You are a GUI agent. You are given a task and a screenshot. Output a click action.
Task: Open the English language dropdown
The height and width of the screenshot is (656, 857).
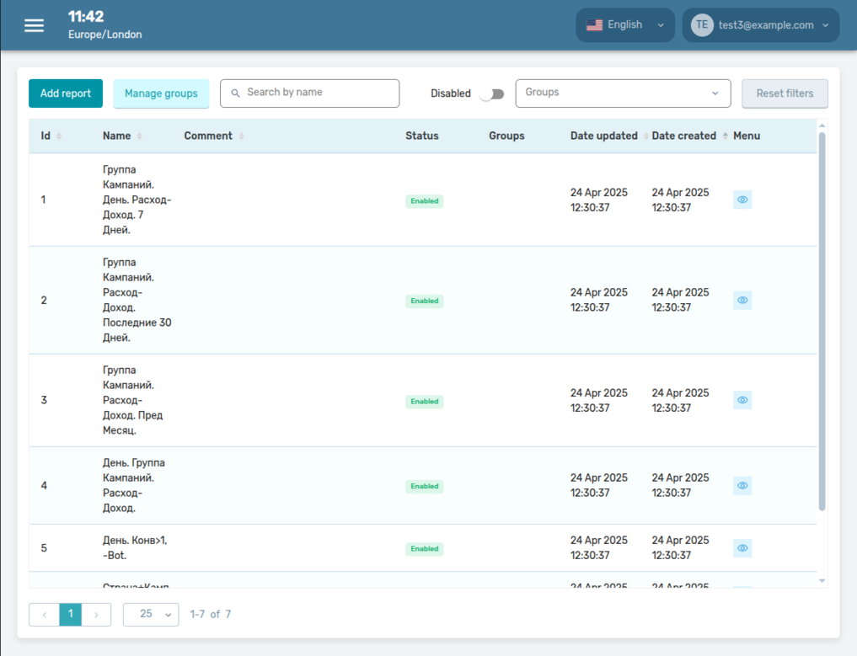click(x=625, y=25)
